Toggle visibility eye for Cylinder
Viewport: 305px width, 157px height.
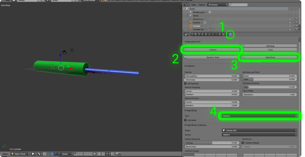290,26
